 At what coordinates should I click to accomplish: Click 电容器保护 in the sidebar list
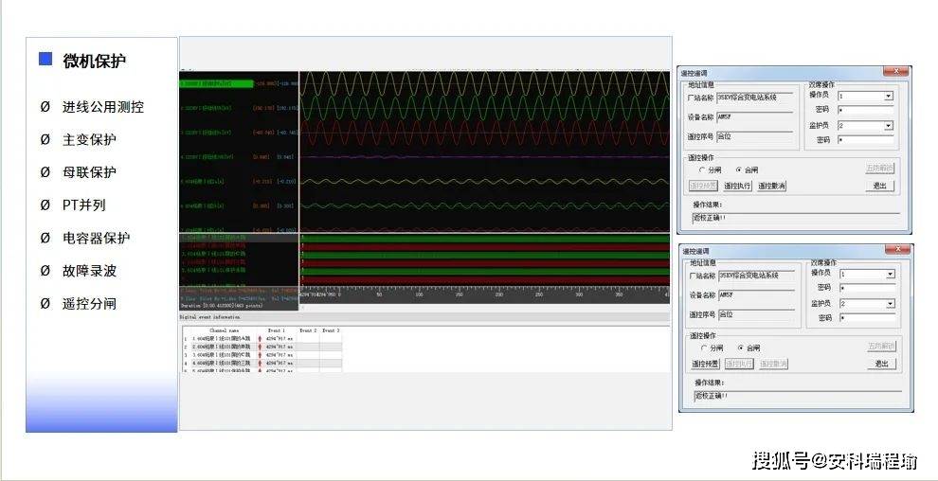[97, 238]
